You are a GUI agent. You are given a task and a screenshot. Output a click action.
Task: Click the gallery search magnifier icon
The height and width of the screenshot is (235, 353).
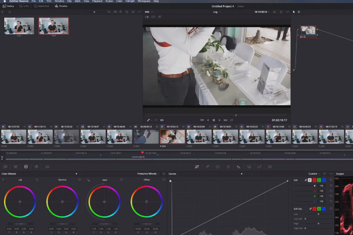(126, 12)
